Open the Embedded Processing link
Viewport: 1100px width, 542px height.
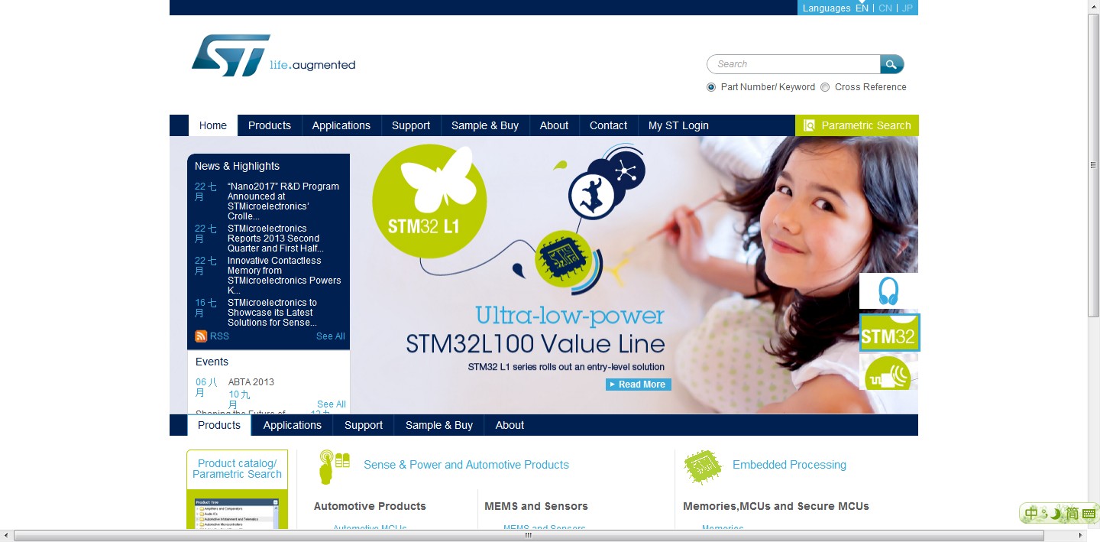789,465
